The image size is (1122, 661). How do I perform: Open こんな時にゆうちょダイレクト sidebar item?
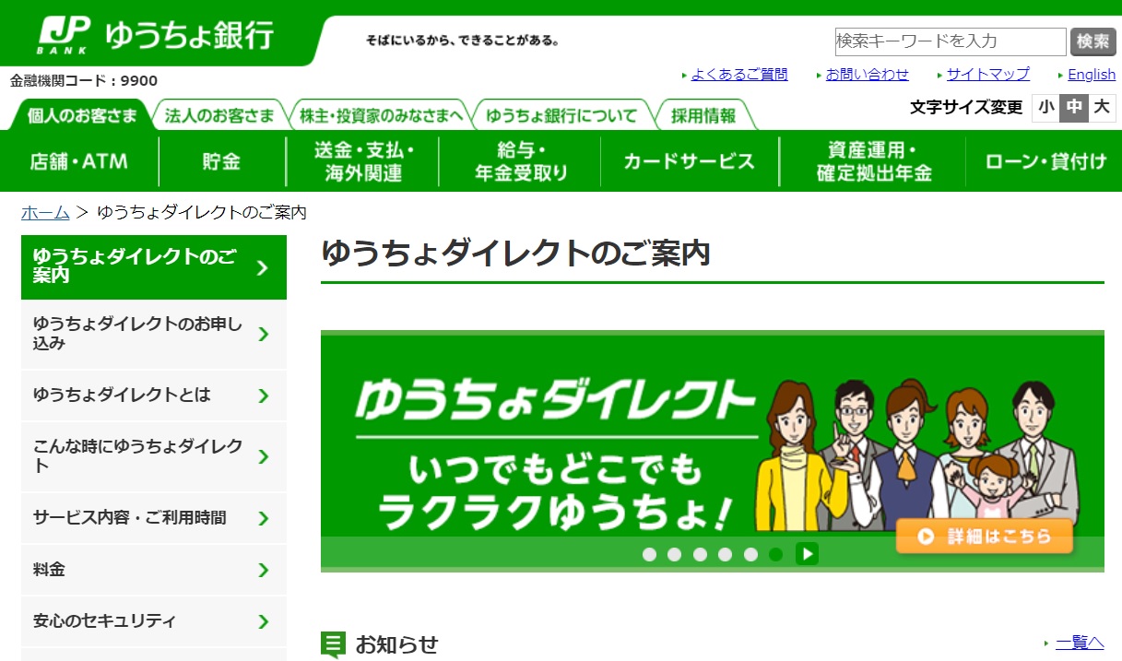click(x=154, y=455)
